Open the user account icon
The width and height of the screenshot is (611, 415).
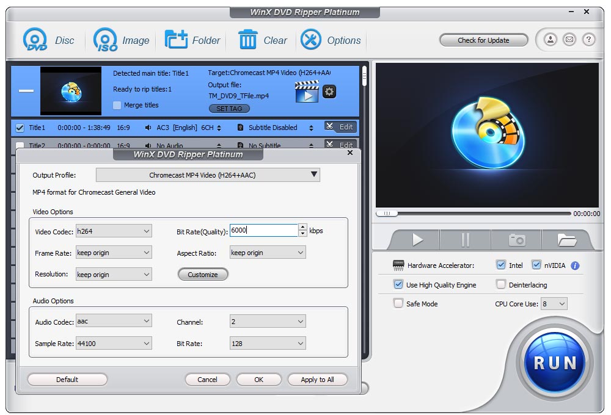551,40
